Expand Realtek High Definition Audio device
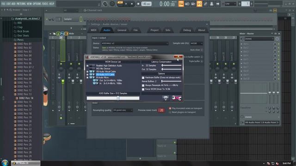 coord(87,65)
